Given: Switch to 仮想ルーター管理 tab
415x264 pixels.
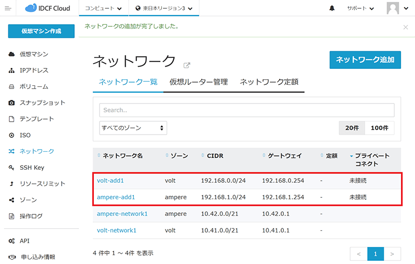Looking at the screenshot, I should 198,82.
